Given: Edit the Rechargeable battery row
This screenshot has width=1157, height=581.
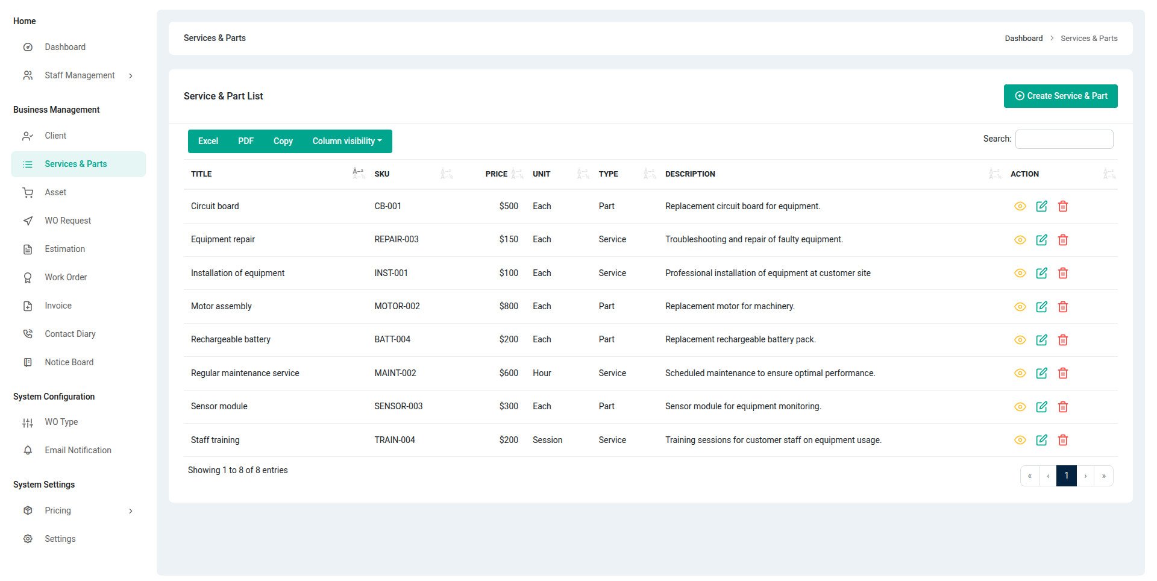Looking at the screenshot, I should (1041, 340).
